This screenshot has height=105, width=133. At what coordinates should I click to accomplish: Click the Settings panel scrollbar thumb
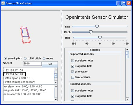[x=127, y=55]
